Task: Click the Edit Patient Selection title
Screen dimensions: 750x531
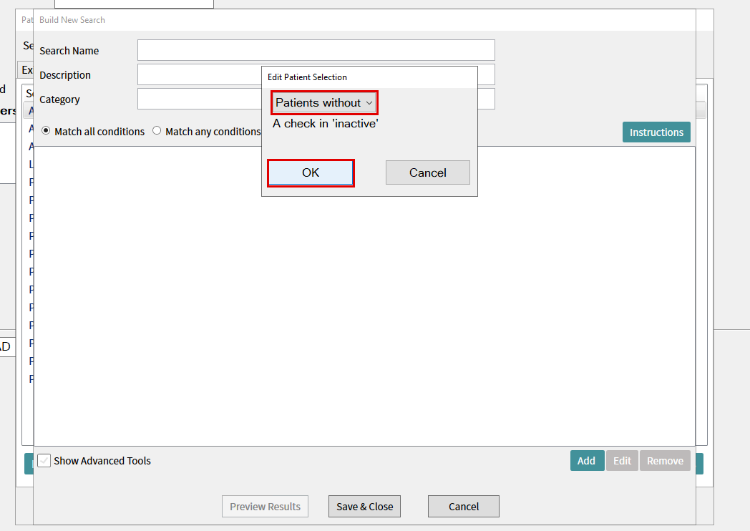Action: pos(307,77)
